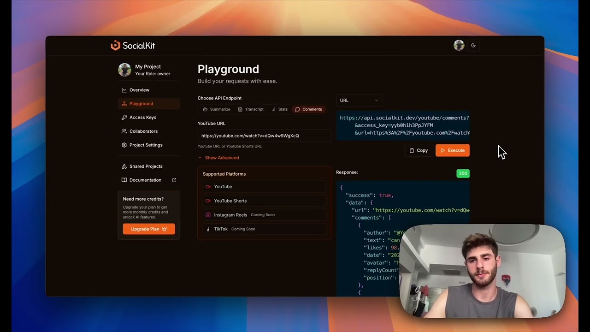Click the My Project avatar
590x332 pixels.
tap(124, 70)
